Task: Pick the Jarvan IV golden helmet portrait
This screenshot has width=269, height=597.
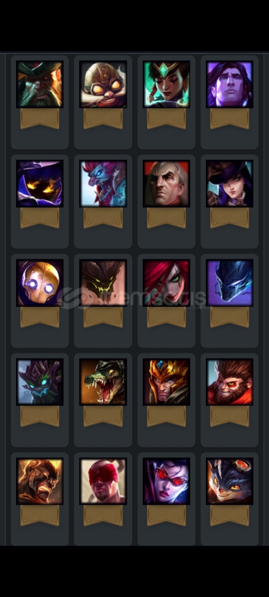Action: [167, 382]
